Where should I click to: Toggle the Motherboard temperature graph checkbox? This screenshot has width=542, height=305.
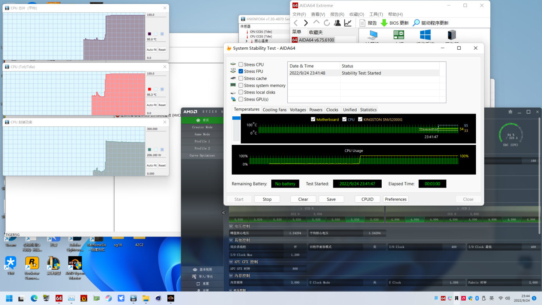point(313,119)
